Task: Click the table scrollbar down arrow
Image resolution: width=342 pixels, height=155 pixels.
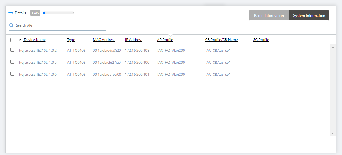Action: pos(333,133)
